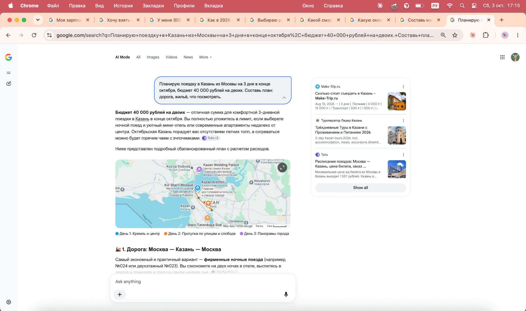Click the Kazan Kremlin marker on map
This screenshot has width=526, height=311.
pos(198,188)
